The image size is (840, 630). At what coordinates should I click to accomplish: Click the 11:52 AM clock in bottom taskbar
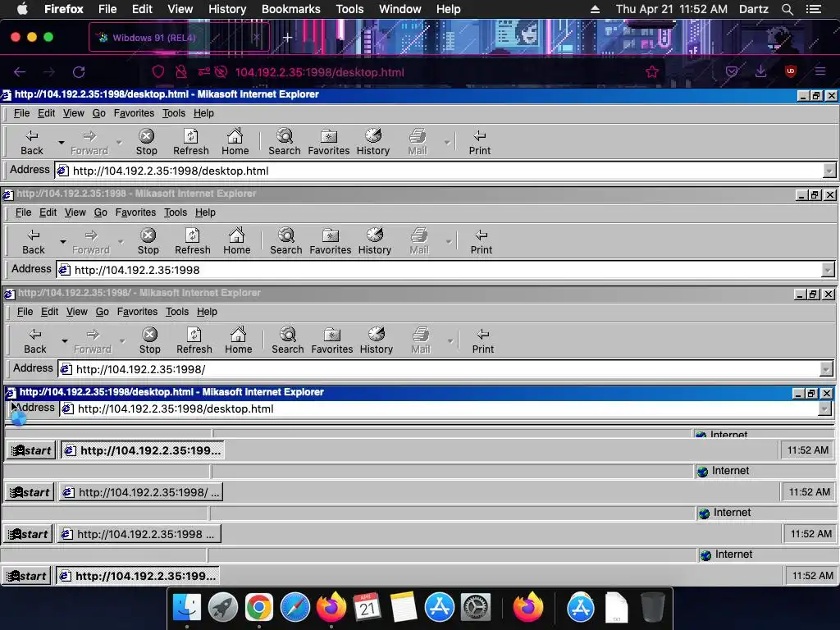(812, 576)
